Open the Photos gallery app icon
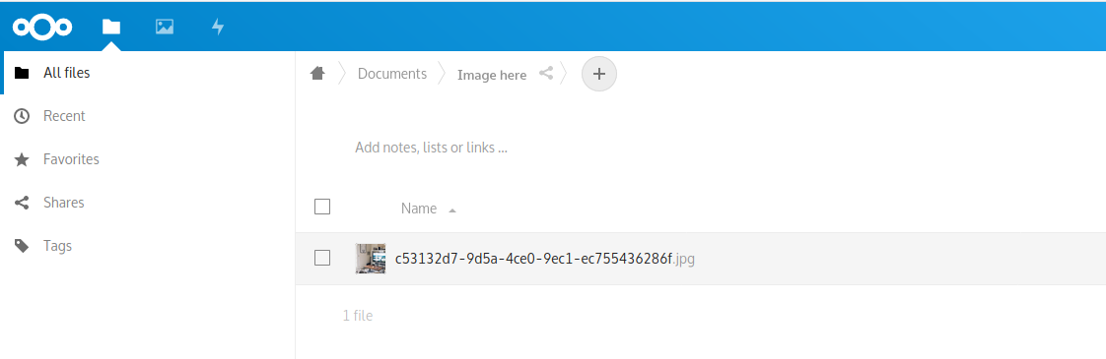 [x=165, y=27]
